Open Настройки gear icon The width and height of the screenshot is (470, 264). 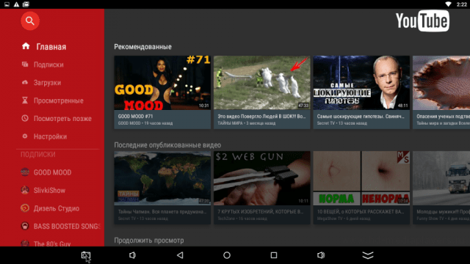(x=25, y=136)
